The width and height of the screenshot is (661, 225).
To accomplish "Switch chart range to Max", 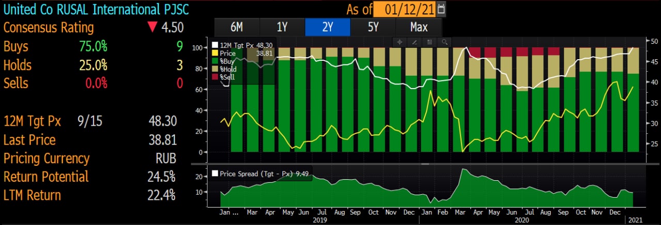I will tap(418, 27).
